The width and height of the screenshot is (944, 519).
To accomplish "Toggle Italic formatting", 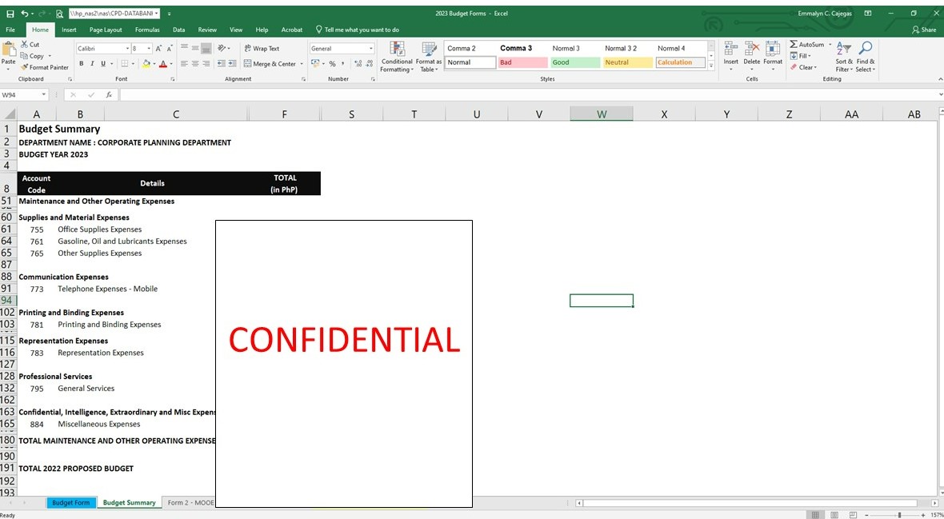I will (x=92, y=64).
